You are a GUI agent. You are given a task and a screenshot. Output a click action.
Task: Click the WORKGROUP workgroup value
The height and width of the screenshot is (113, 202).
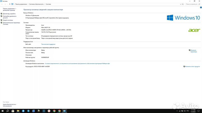click(45, 57)
